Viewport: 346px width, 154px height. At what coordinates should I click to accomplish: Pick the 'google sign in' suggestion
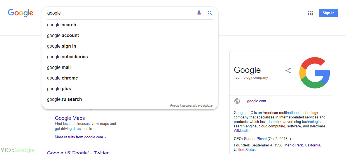pyautogui.click(x=62, y=46)
